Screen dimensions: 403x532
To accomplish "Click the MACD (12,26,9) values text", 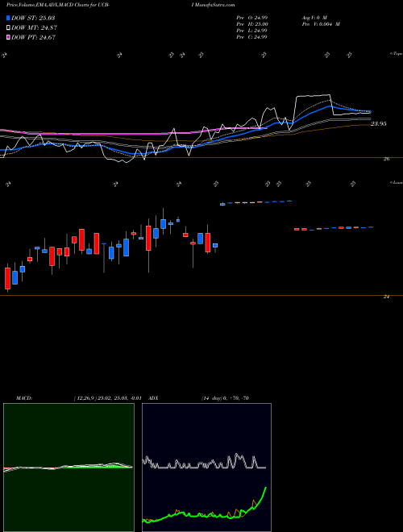I will tap(107, 398).
